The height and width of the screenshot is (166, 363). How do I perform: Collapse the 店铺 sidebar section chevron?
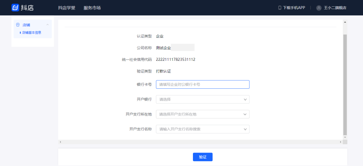pos(47,25)
